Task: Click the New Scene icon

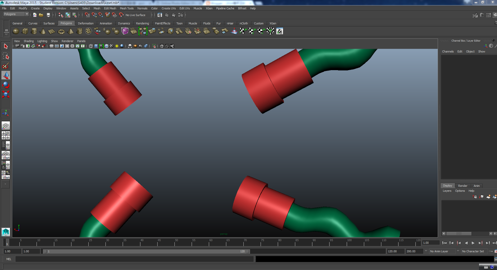Action: click(35, 15)
